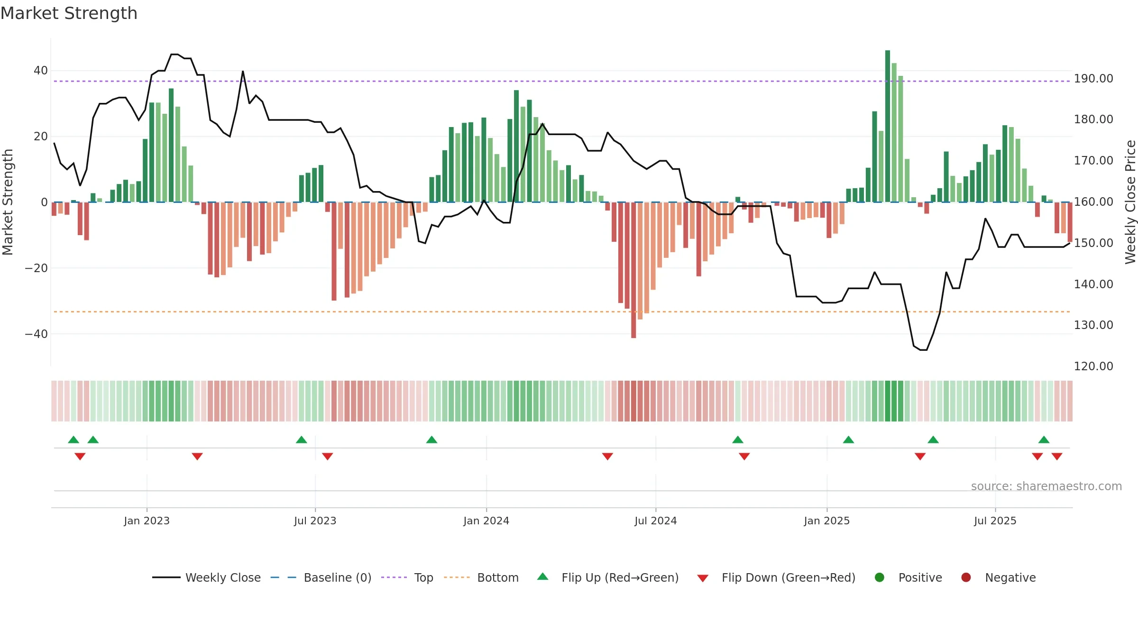1138x640 pixels.
Task: Click the flip-up triangle near Nov 2023
Action: 431,439
